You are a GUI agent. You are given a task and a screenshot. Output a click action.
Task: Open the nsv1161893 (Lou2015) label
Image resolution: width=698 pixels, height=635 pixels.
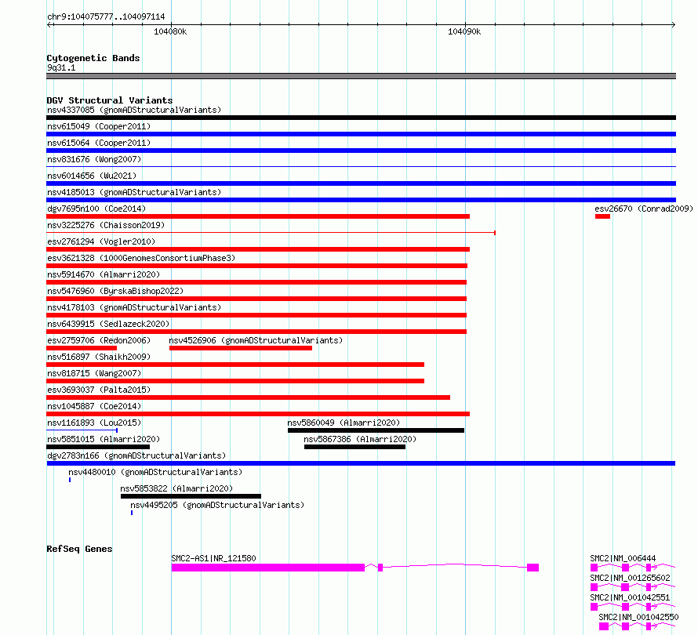click(94, 423)
